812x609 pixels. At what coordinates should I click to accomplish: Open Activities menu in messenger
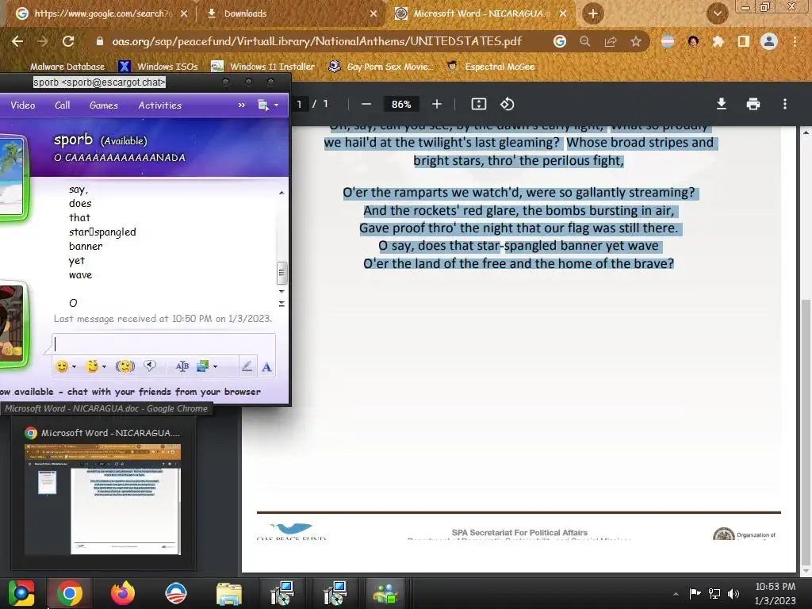coord(160,105)
